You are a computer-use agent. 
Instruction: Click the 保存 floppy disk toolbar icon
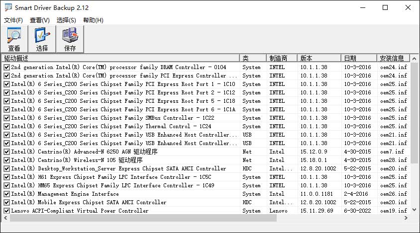click(x=70, y=39)
